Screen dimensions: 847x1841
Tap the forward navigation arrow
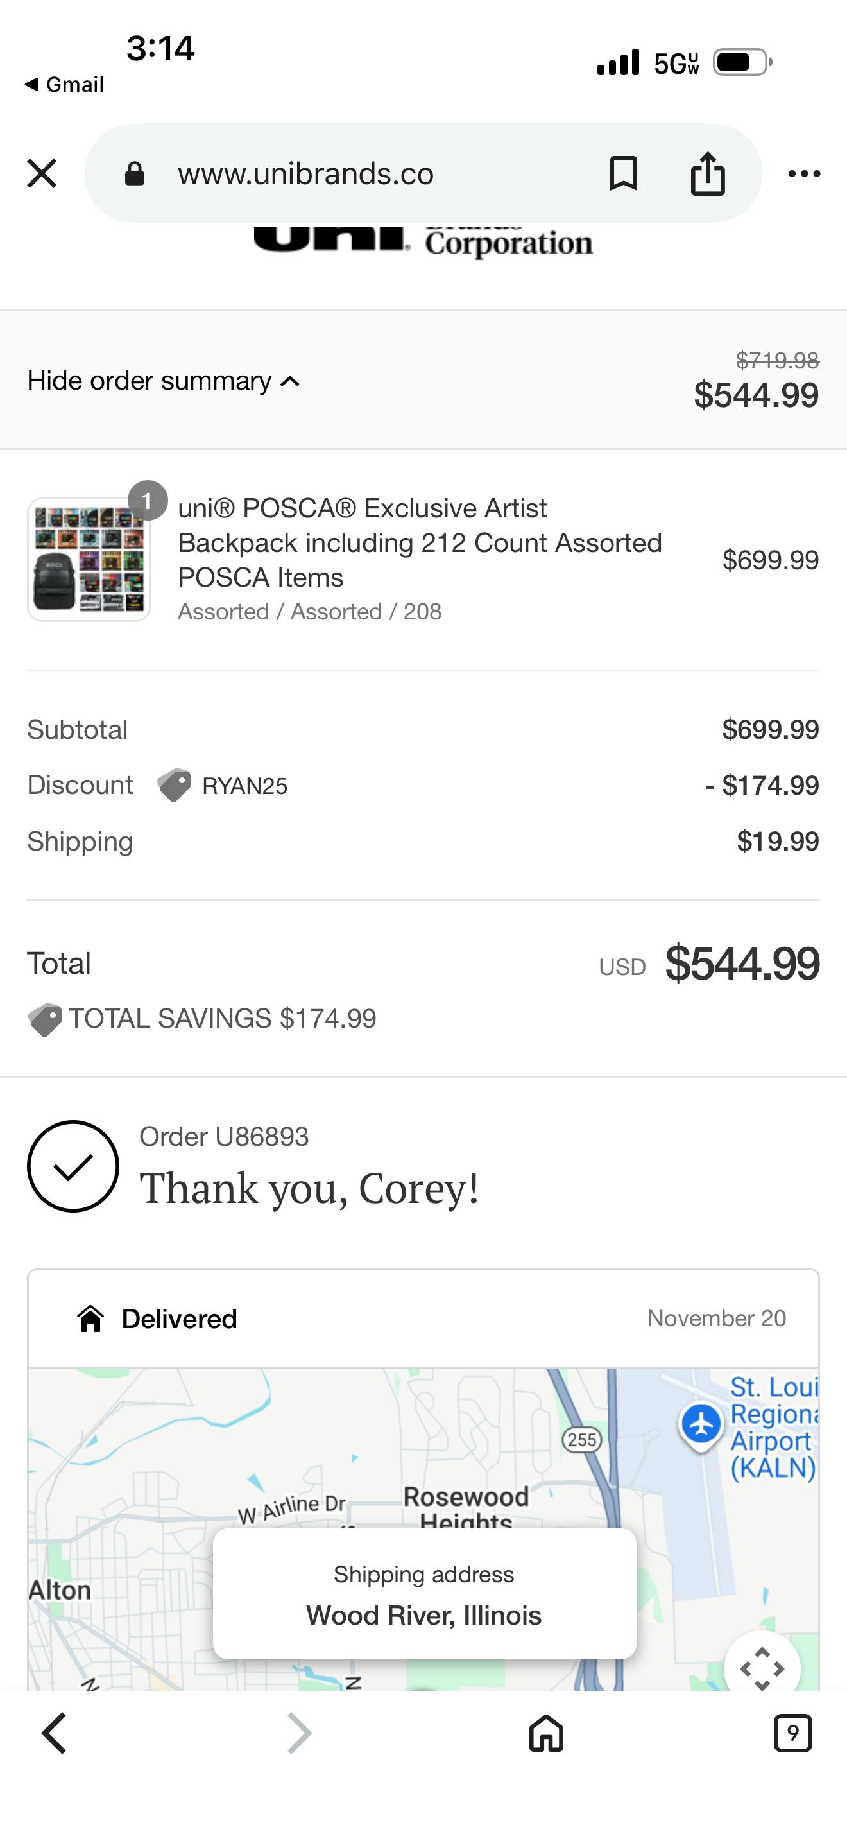tap(299, 1733)
